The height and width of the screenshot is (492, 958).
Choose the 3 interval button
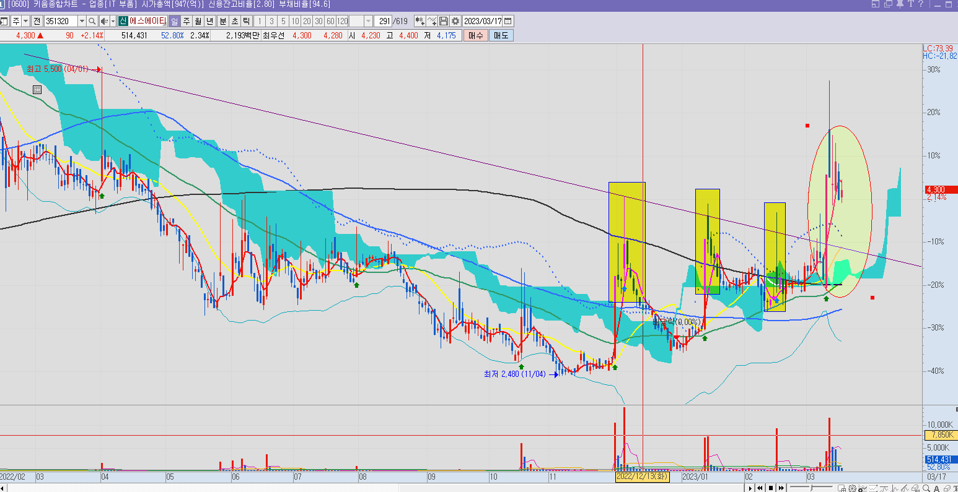[271, 21]
